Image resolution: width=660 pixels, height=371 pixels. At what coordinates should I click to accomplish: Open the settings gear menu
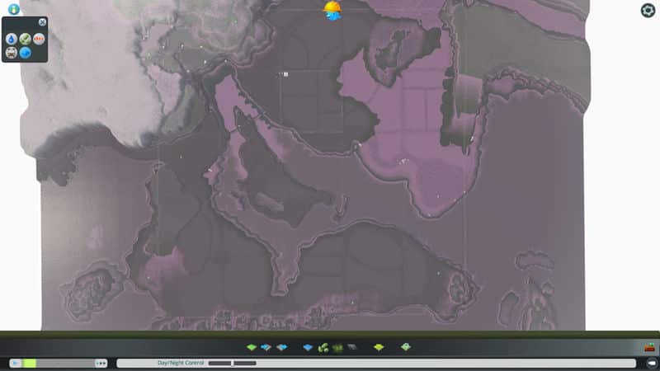click(648, 11)
